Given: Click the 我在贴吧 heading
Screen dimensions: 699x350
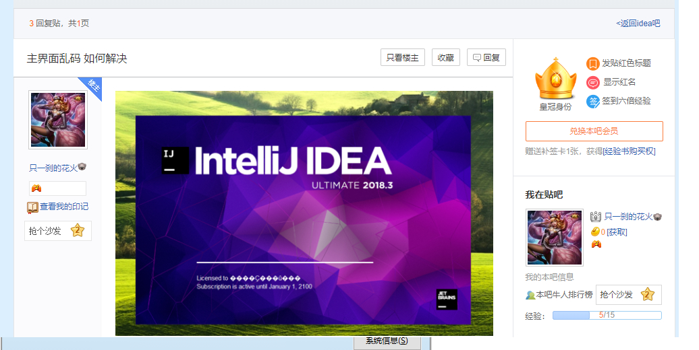Looking at the screenshot, I should 544,195.
